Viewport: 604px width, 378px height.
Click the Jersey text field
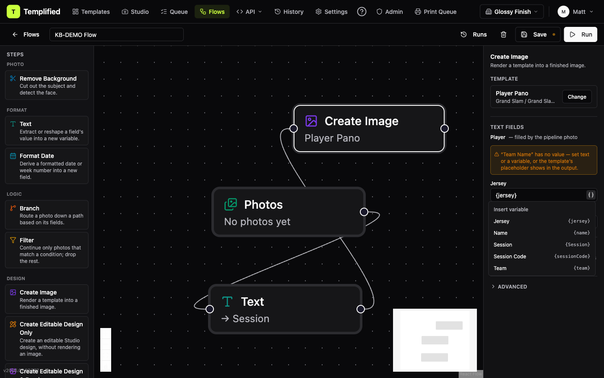[x=538, y=195]
